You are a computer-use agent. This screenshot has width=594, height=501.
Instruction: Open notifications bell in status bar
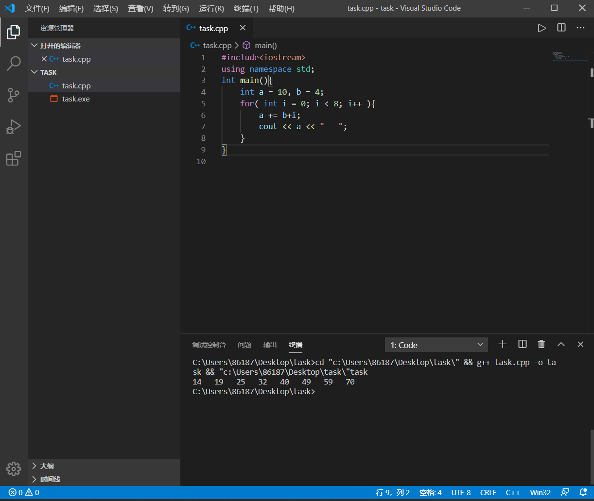583,492
